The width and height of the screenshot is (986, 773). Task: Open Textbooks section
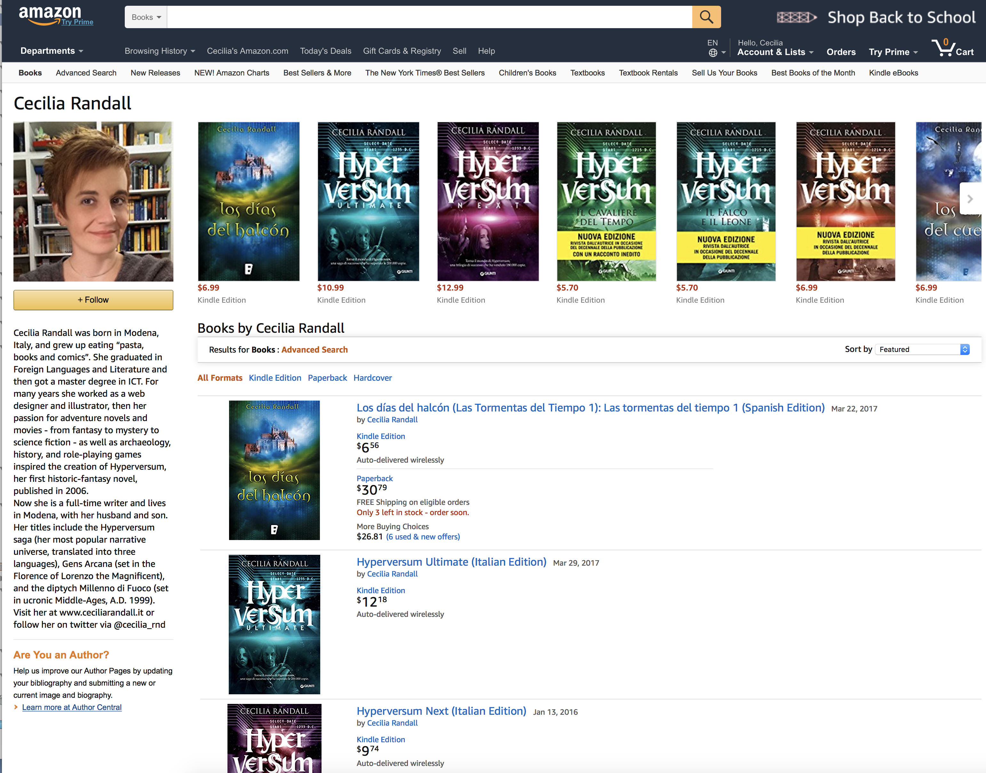(x=587, y=73)
